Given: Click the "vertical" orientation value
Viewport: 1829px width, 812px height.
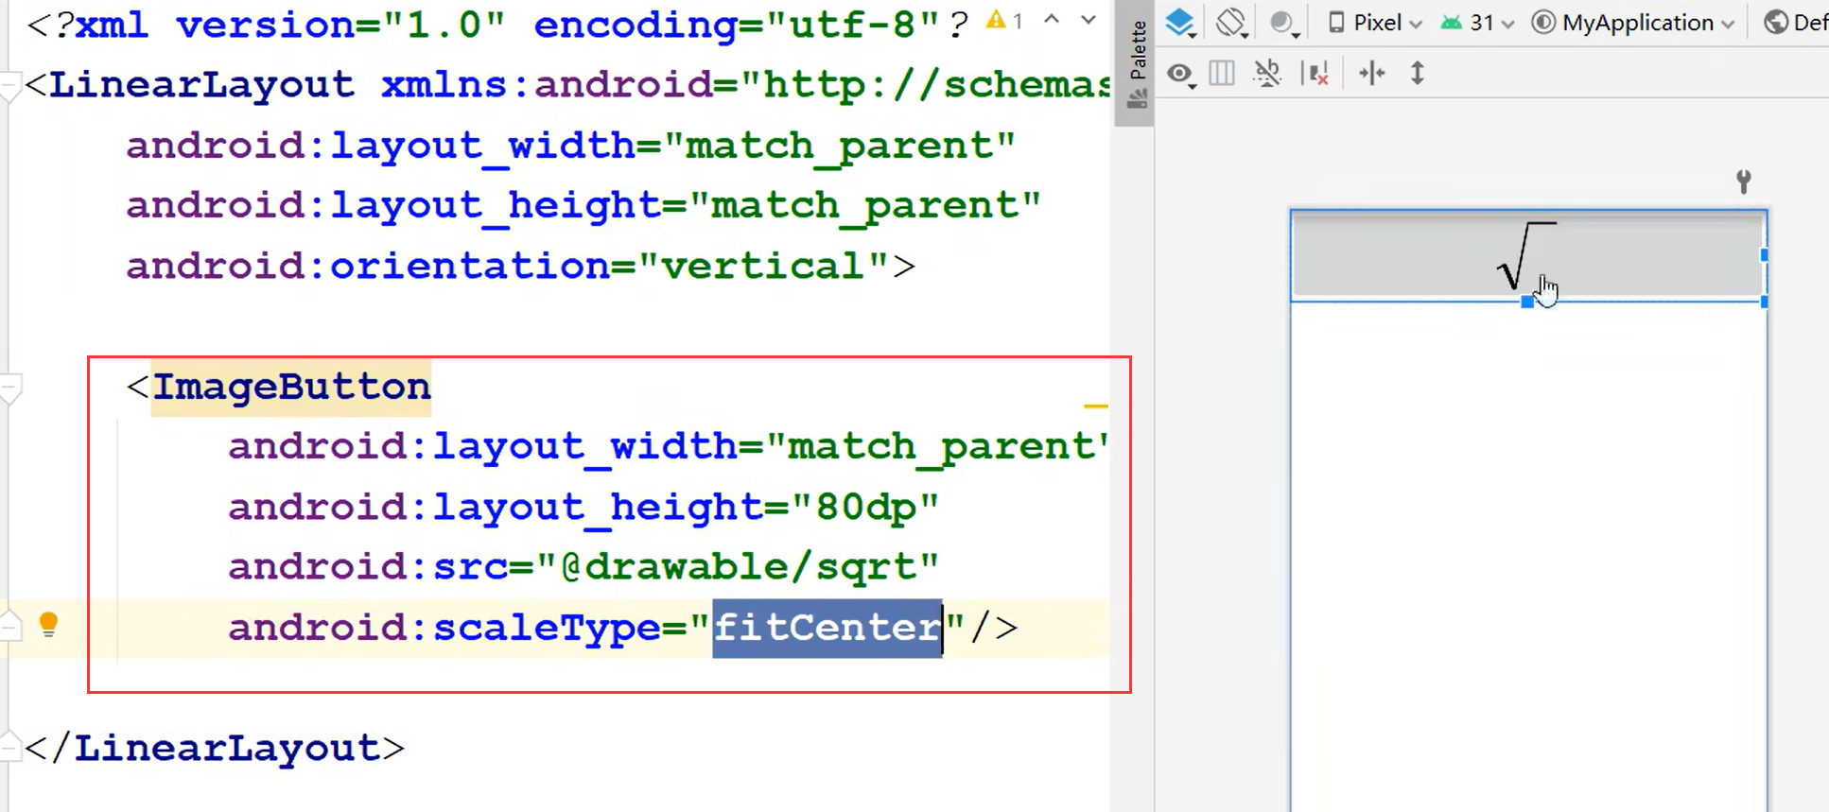Looking at the screenshot, I should pyautogui.click(x=764, y=266).
